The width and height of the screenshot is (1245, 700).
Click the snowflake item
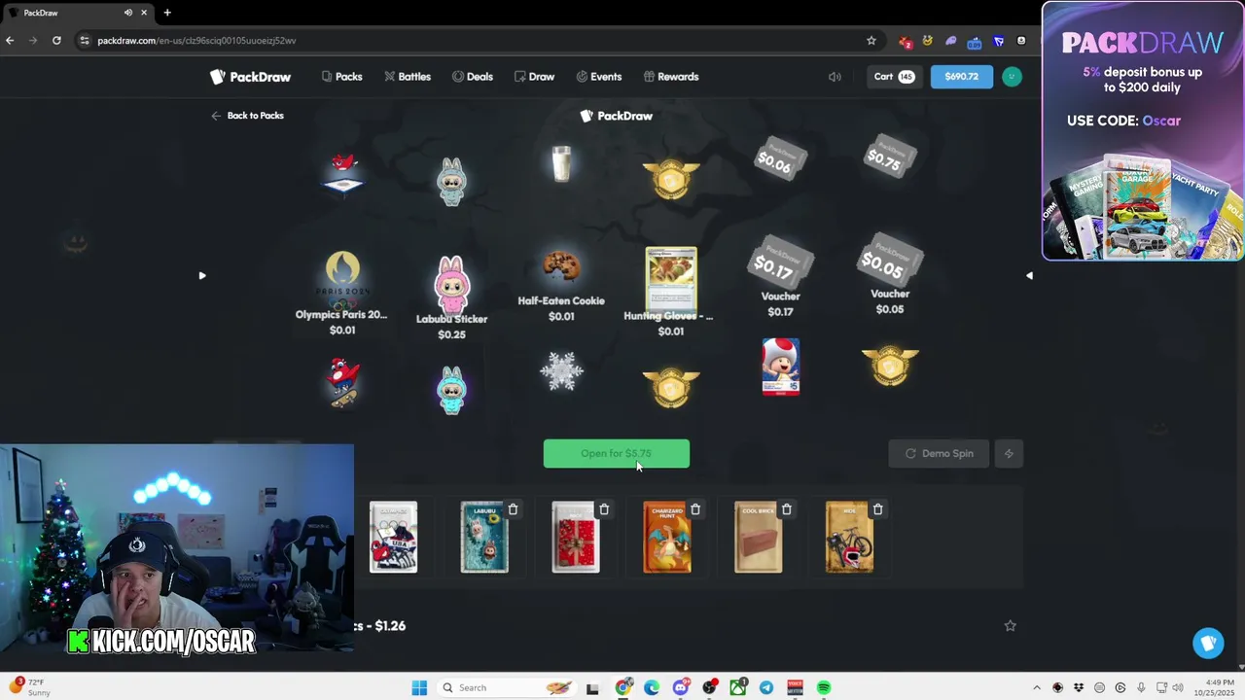[561, 370]
